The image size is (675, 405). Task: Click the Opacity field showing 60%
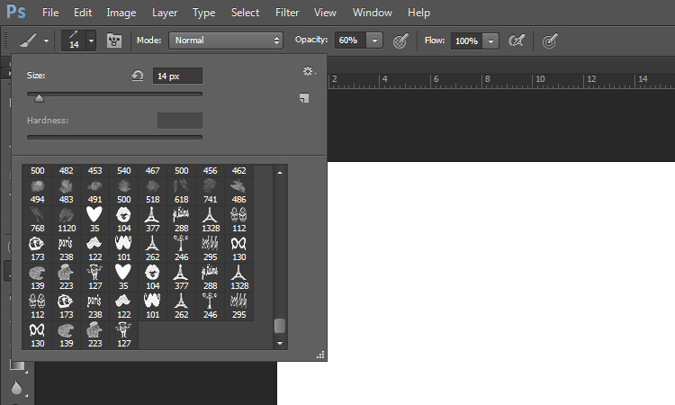pyautogui.click(x=350, y=40)
